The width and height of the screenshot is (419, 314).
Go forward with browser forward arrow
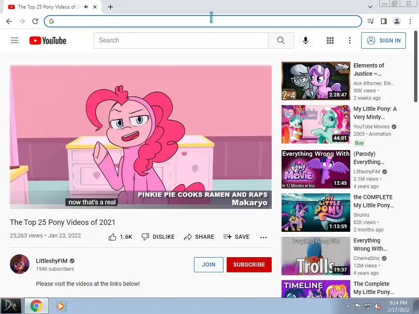coord(22,21)
